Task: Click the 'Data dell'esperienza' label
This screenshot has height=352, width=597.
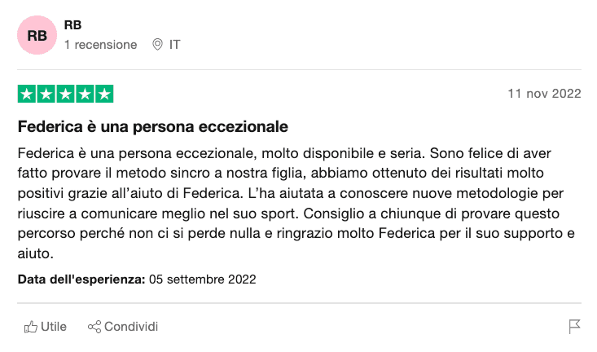Action: [x=81, y=279]
